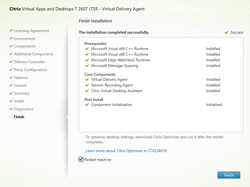The image size is (250, 187).
Task: Click the Post Install section heading
Action: [x=94, y=100]
